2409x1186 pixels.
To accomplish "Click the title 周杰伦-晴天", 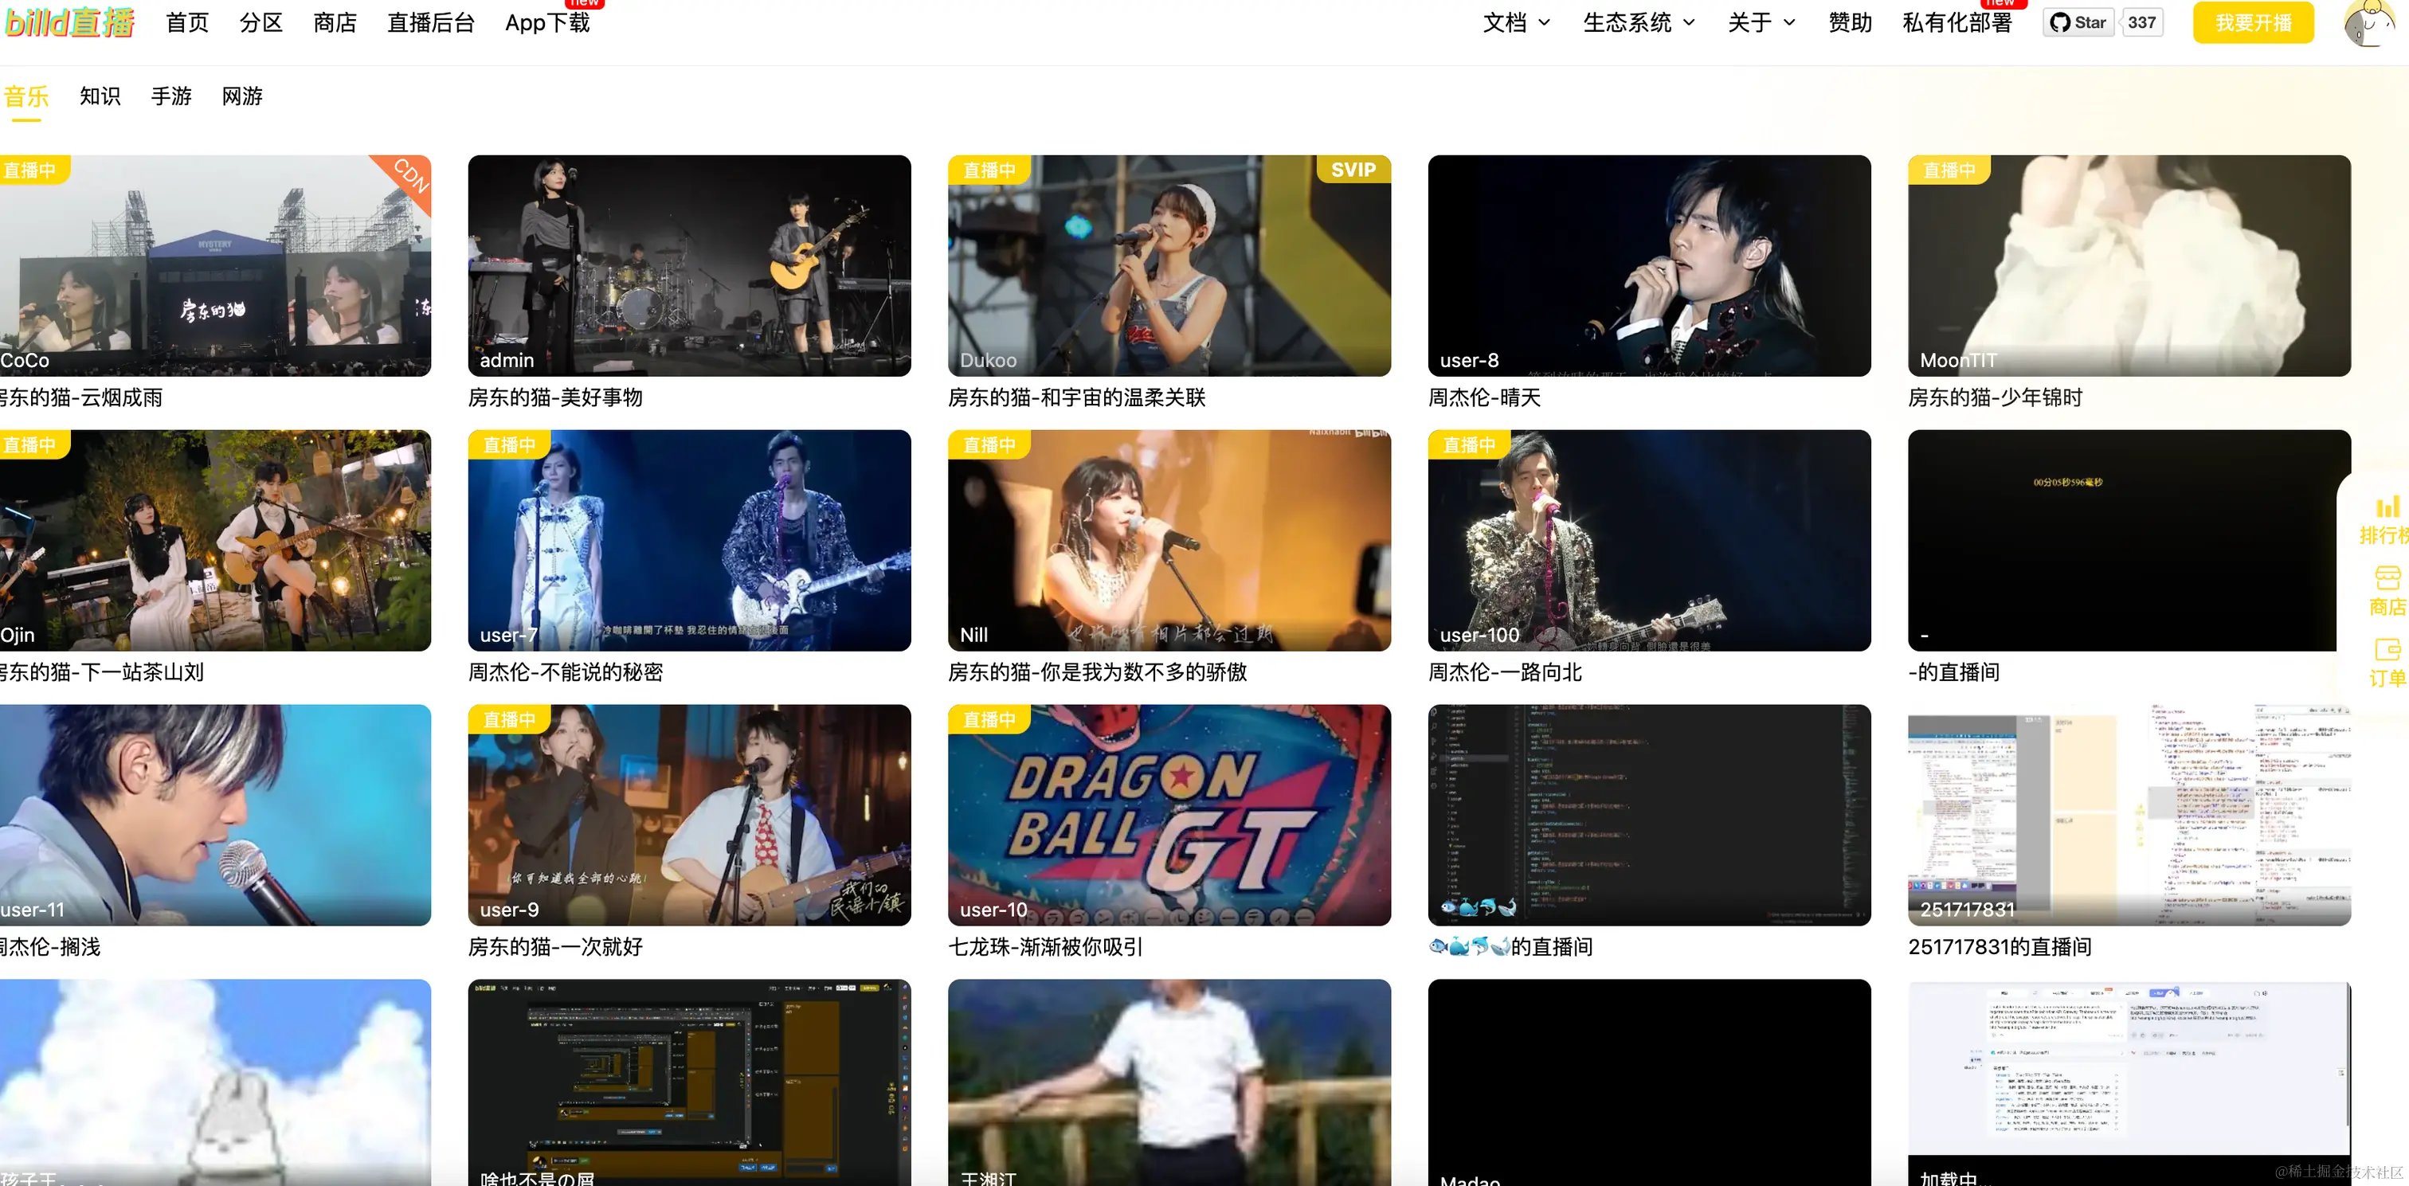I will pyautogui.click(x=1484, y=397).
